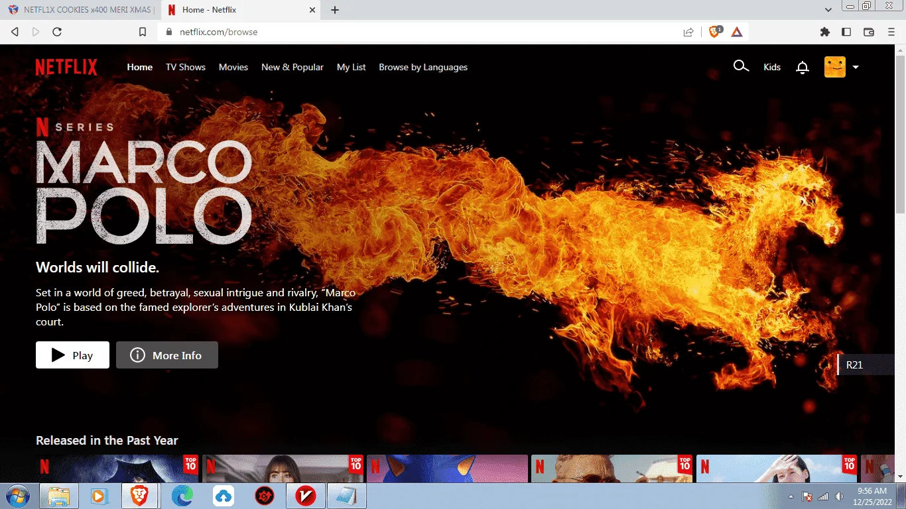
Task: Reload the Netflix page
Action: coord(57,32)
